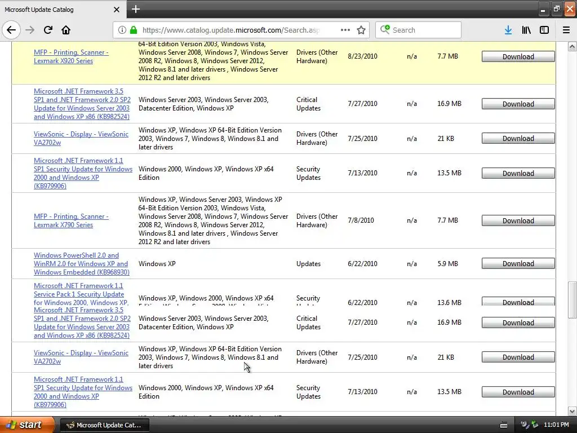The height and width of the screenshot is (433, 577).
Task: Download the Lexmark X790 Series driver
Action: pyautogui.click(x=518, y=220)
